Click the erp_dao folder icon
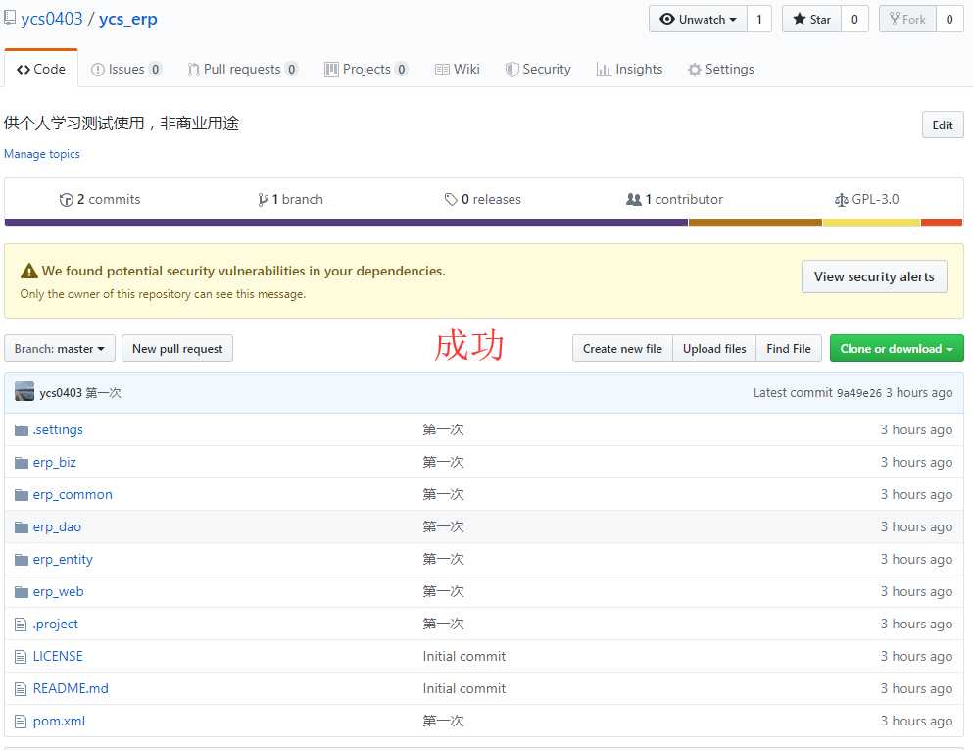The width and height of the screenshot is (973, 750). tap(22, 527)
